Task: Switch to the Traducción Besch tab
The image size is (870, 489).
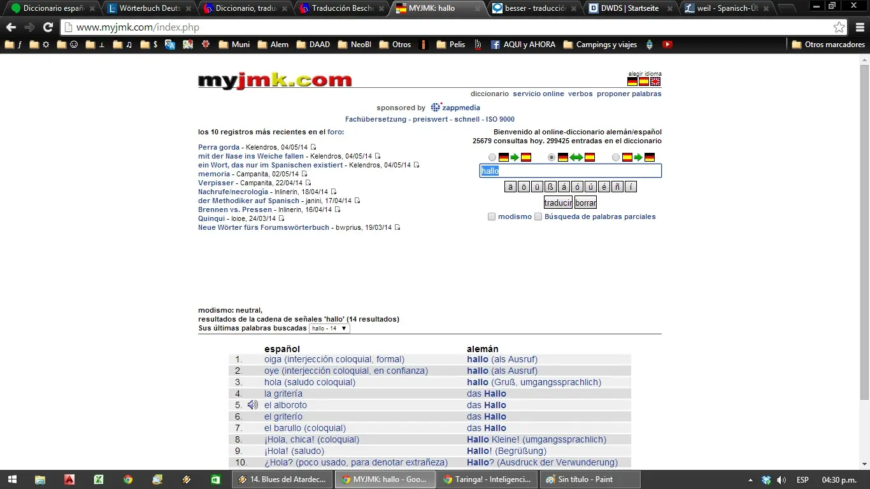Action: pos(343,8)
